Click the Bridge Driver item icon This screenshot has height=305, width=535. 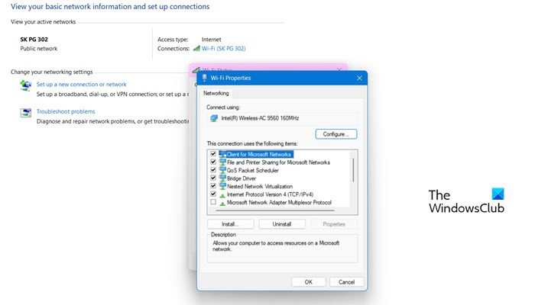[222, 178]
